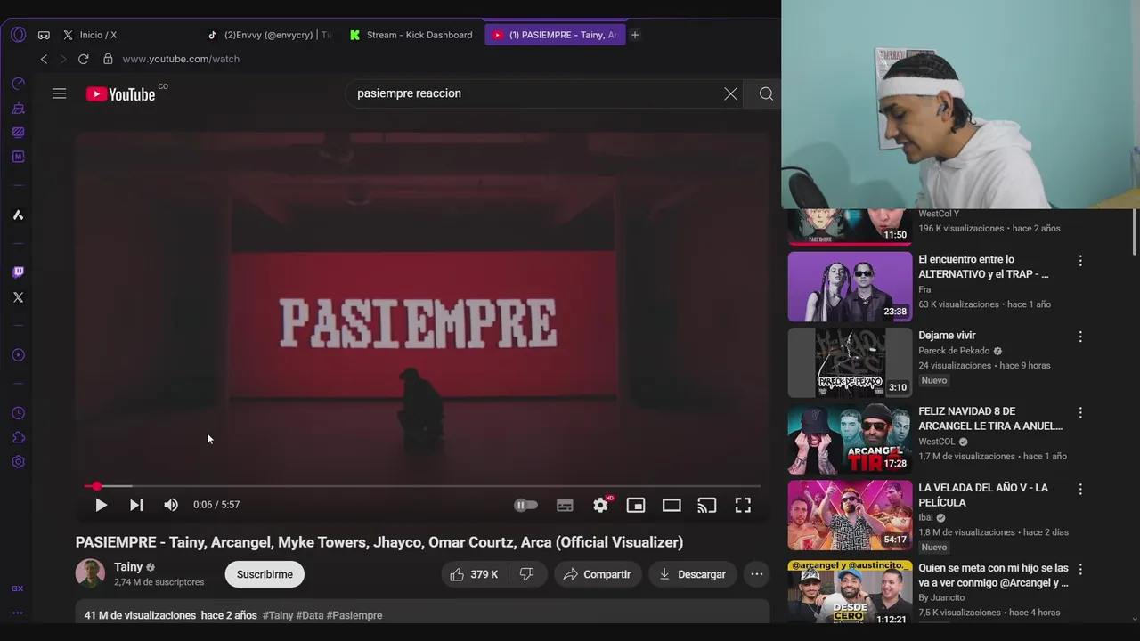
Task: Switch to the Inicio / X tab
Action: (x=98, y=35)
